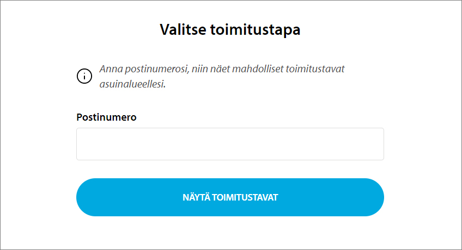Click the white postal code entry box
Viewport: 462px width, 250px height.
point(230,144)
